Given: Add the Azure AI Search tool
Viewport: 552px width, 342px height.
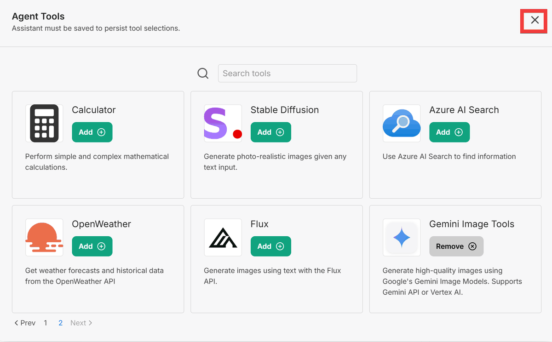Looking at the screenshot, I should 449,132.
